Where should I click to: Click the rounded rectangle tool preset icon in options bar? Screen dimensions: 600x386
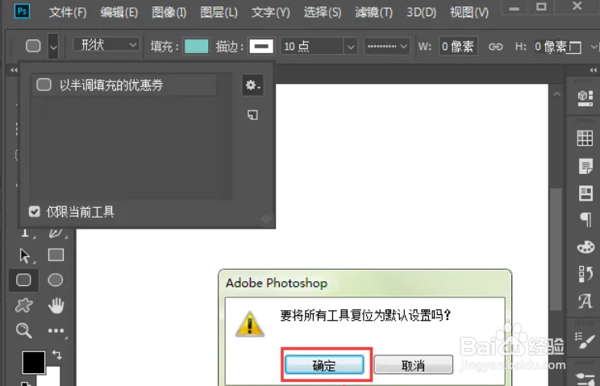(33, 46)
